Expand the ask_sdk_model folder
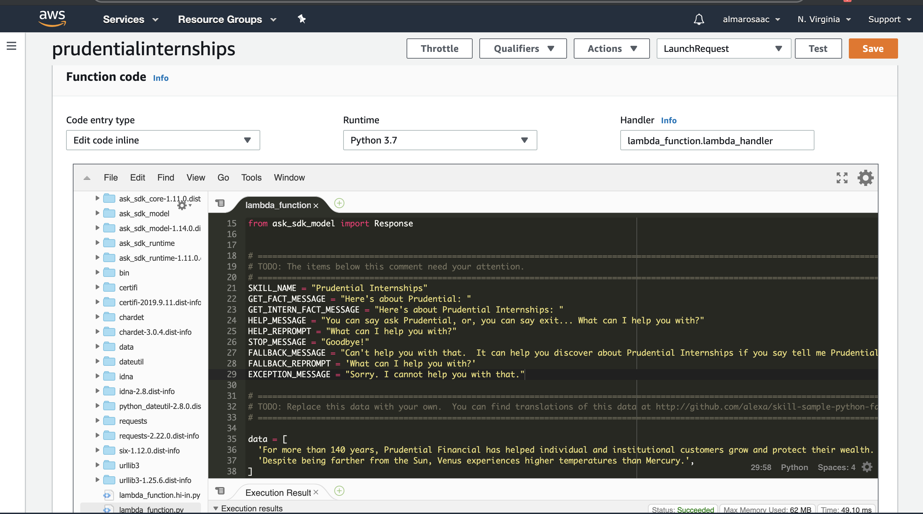This screenshot has height=514, width=923. [x=97, y=213]
